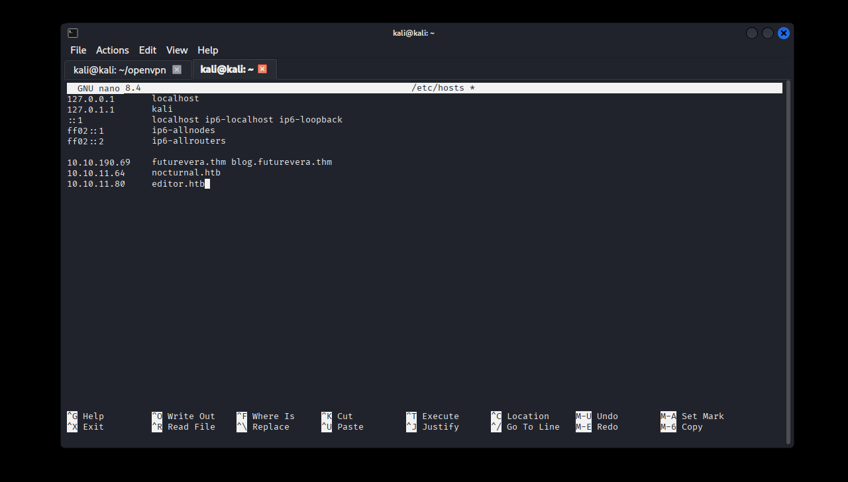The width and height of the screenshot is (848, 482).
Task: Click the ^G Help shortcut
Action: coord(85,416)
